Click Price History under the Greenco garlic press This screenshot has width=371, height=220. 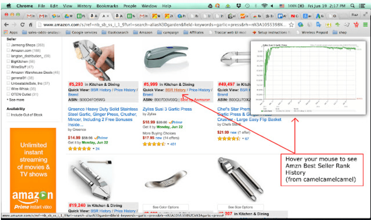click(125, 90)
